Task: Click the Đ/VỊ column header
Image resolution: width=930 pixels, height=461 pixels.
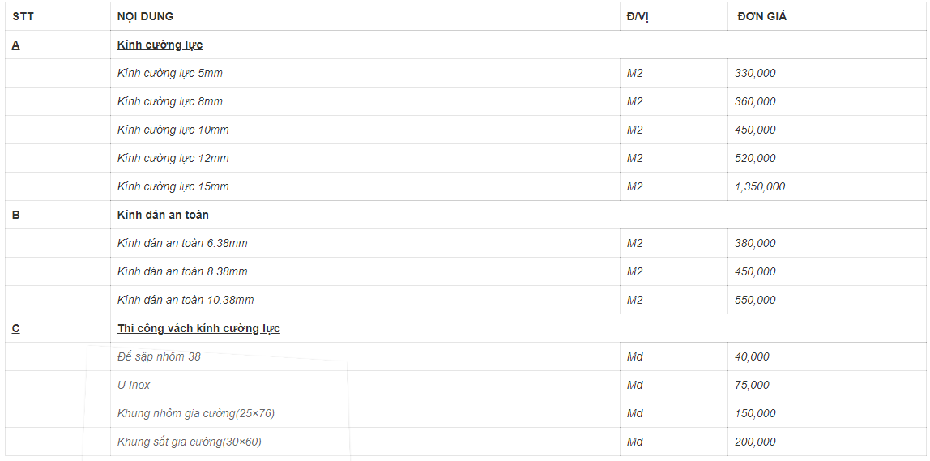Action: [638, 16]
